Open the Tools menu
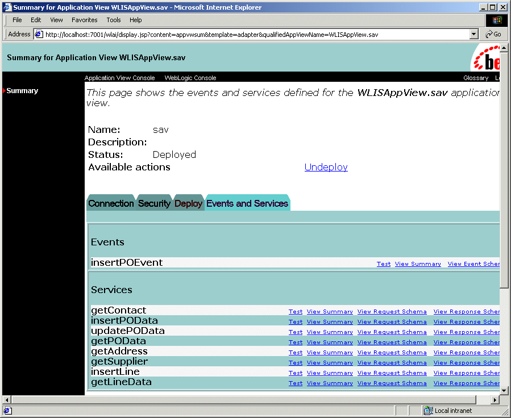Viewport: 511px width, 418px height. pyautogui.click(x=114, y=20)
